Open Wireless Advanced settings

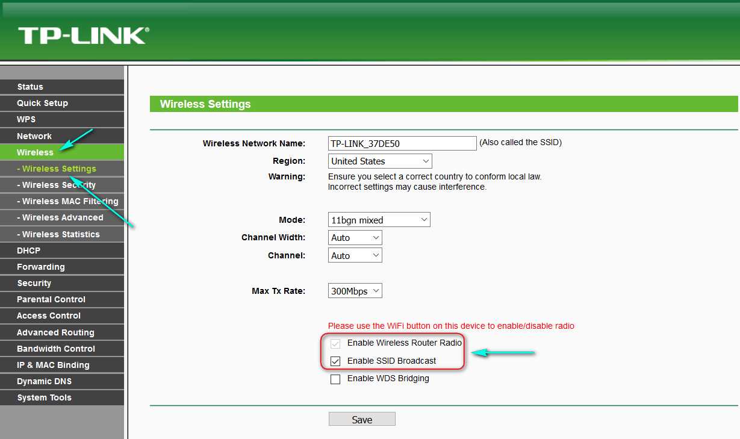click(62, 217)
